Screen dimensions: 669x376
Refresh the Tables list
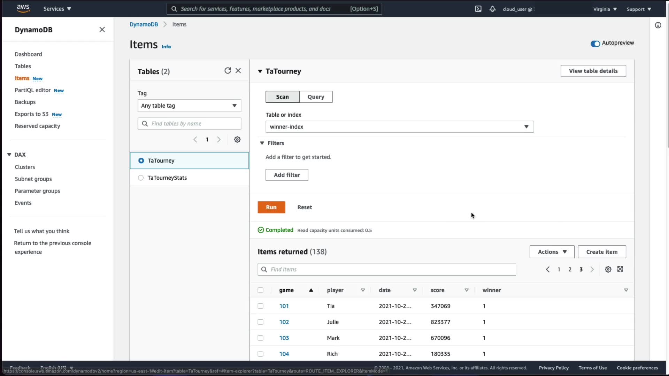(x=228, y=71)
